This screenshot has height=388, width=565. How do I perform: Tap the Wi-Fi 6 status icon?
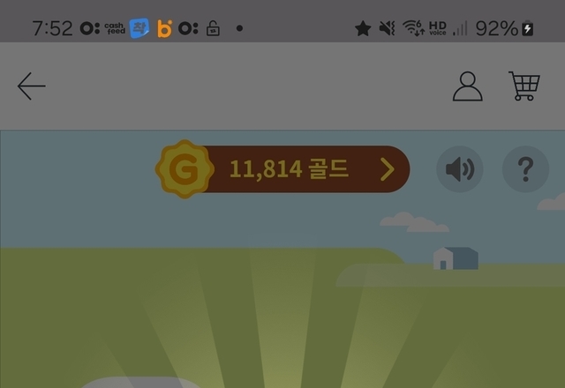[x=413, y=28]
